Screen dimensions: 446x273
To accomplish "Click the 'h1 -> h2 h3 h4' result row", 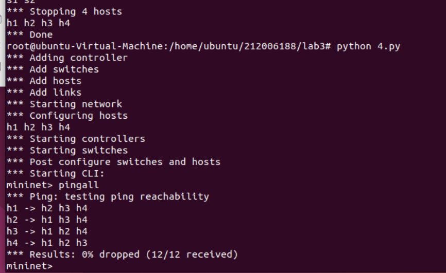I will [x=47, y=208].
